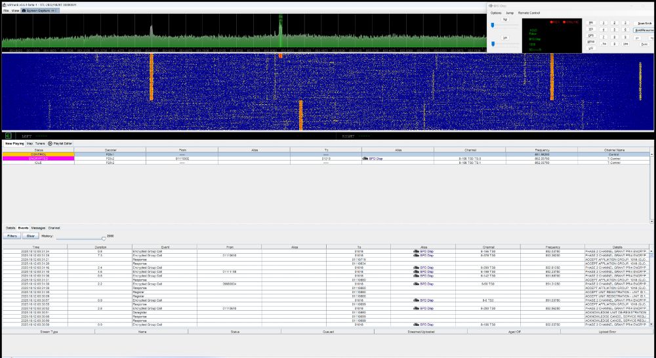Click the Clear button for events
The image size is (656, 358).
[x=30, y=235]
